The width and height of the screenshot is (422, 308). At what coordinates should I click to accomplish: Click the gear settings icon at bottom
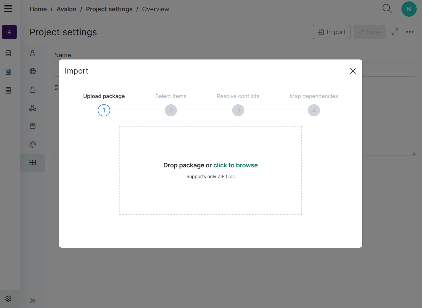(8, 299)
